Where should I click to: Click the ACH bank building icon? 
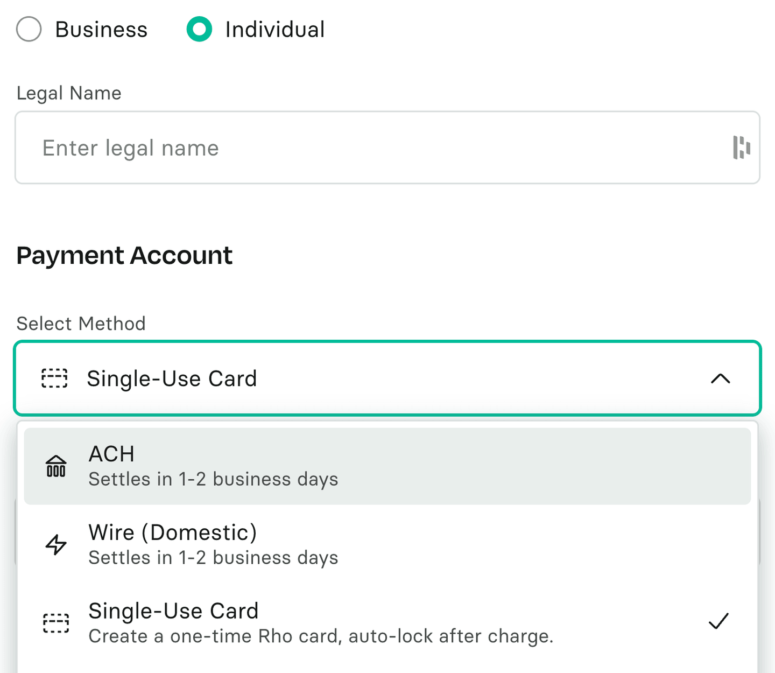coord(56,466)
